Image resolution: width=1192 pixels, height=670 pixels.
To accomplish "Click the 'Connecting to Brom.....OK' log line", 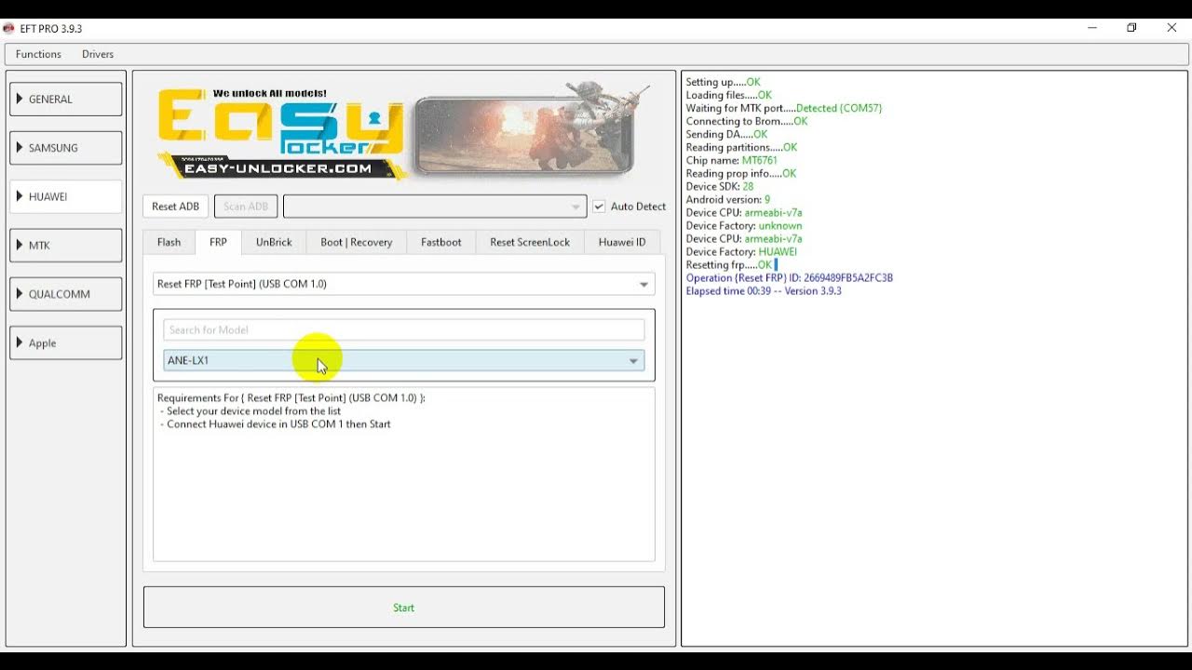I will (x=747, y=121).
